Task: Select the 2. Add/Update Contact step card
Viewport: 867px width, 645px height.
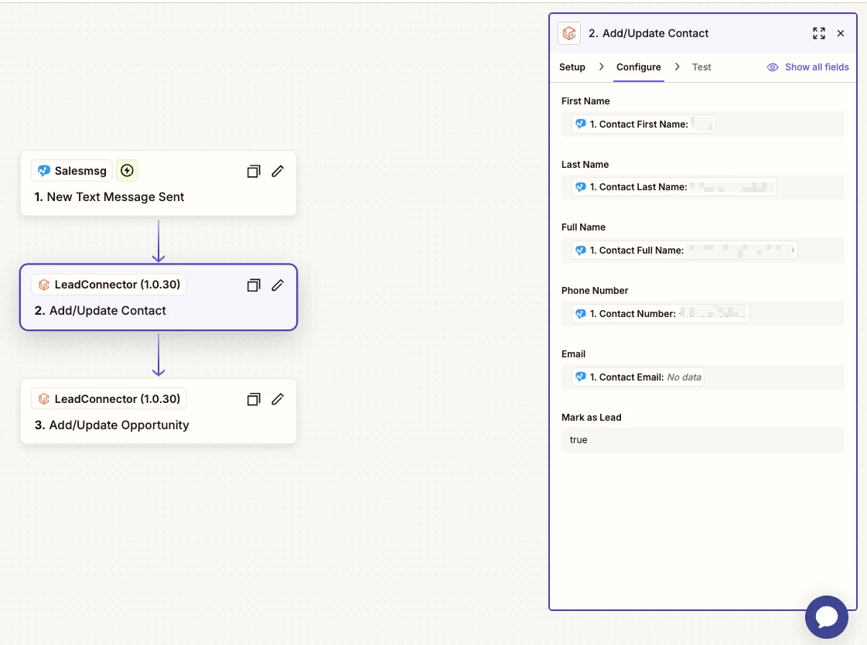Action: 158,297
